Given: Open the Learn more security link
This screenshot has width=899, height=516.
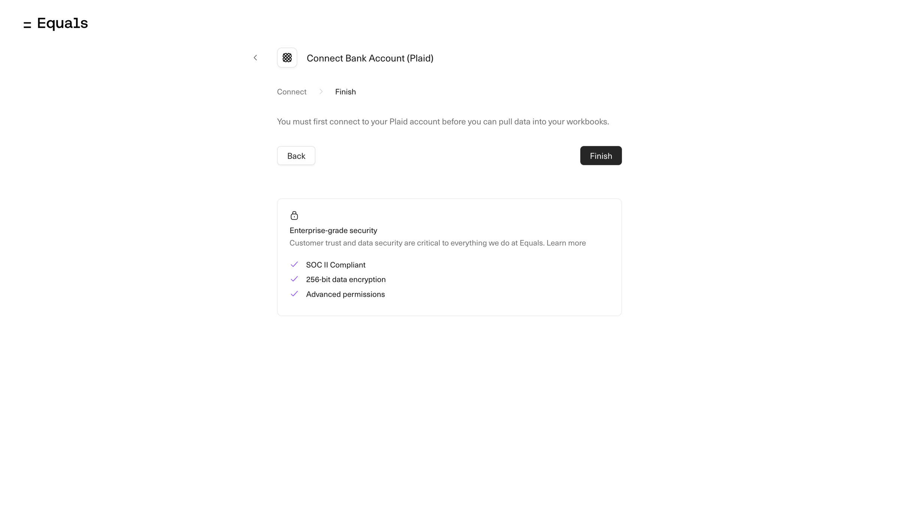Looking at the screenshot, I should (566, 243).
